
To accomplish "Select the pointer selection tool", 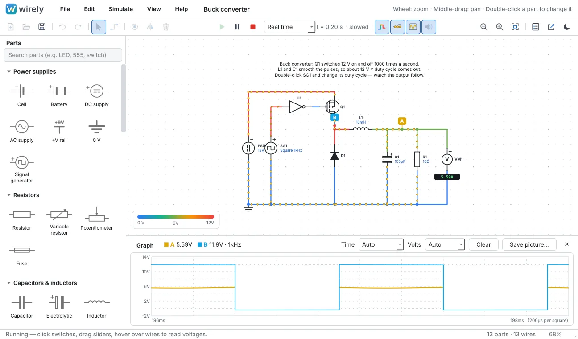I will click(x=99, y=27).
